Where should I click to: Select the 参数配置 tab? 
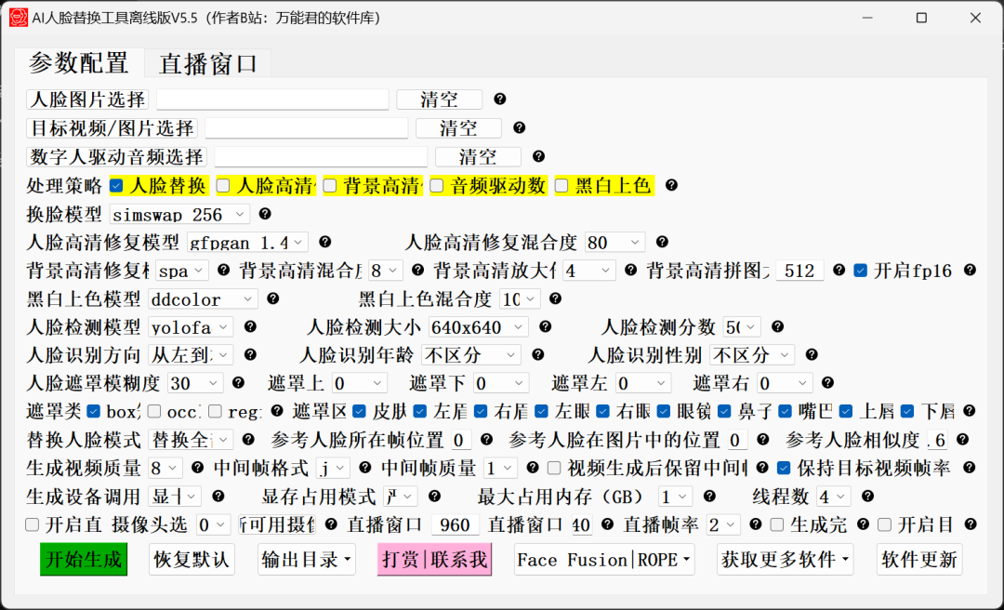click(79, 62)
